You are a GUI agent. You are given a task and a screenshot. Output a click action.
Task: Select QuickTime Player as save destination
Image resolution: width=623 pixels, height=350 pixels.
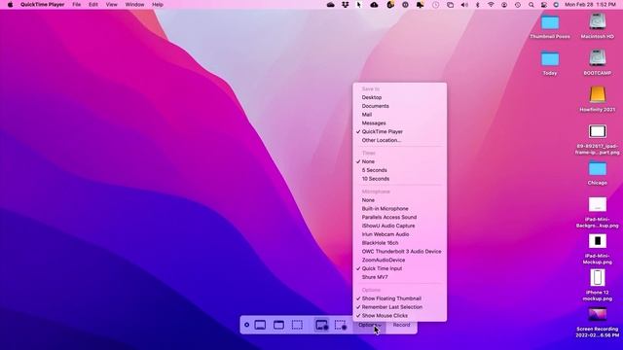(x=400, y=131)
